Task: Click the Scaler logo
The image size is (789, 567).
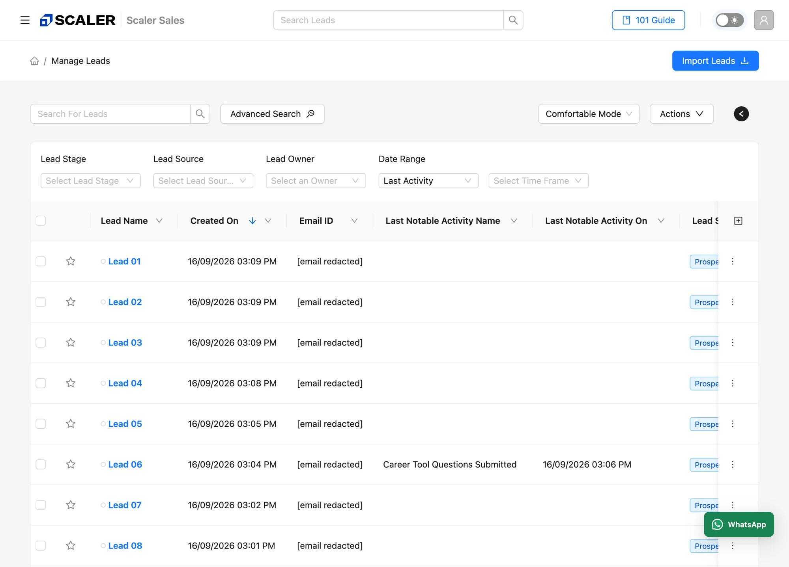Action: coord(78,20)
